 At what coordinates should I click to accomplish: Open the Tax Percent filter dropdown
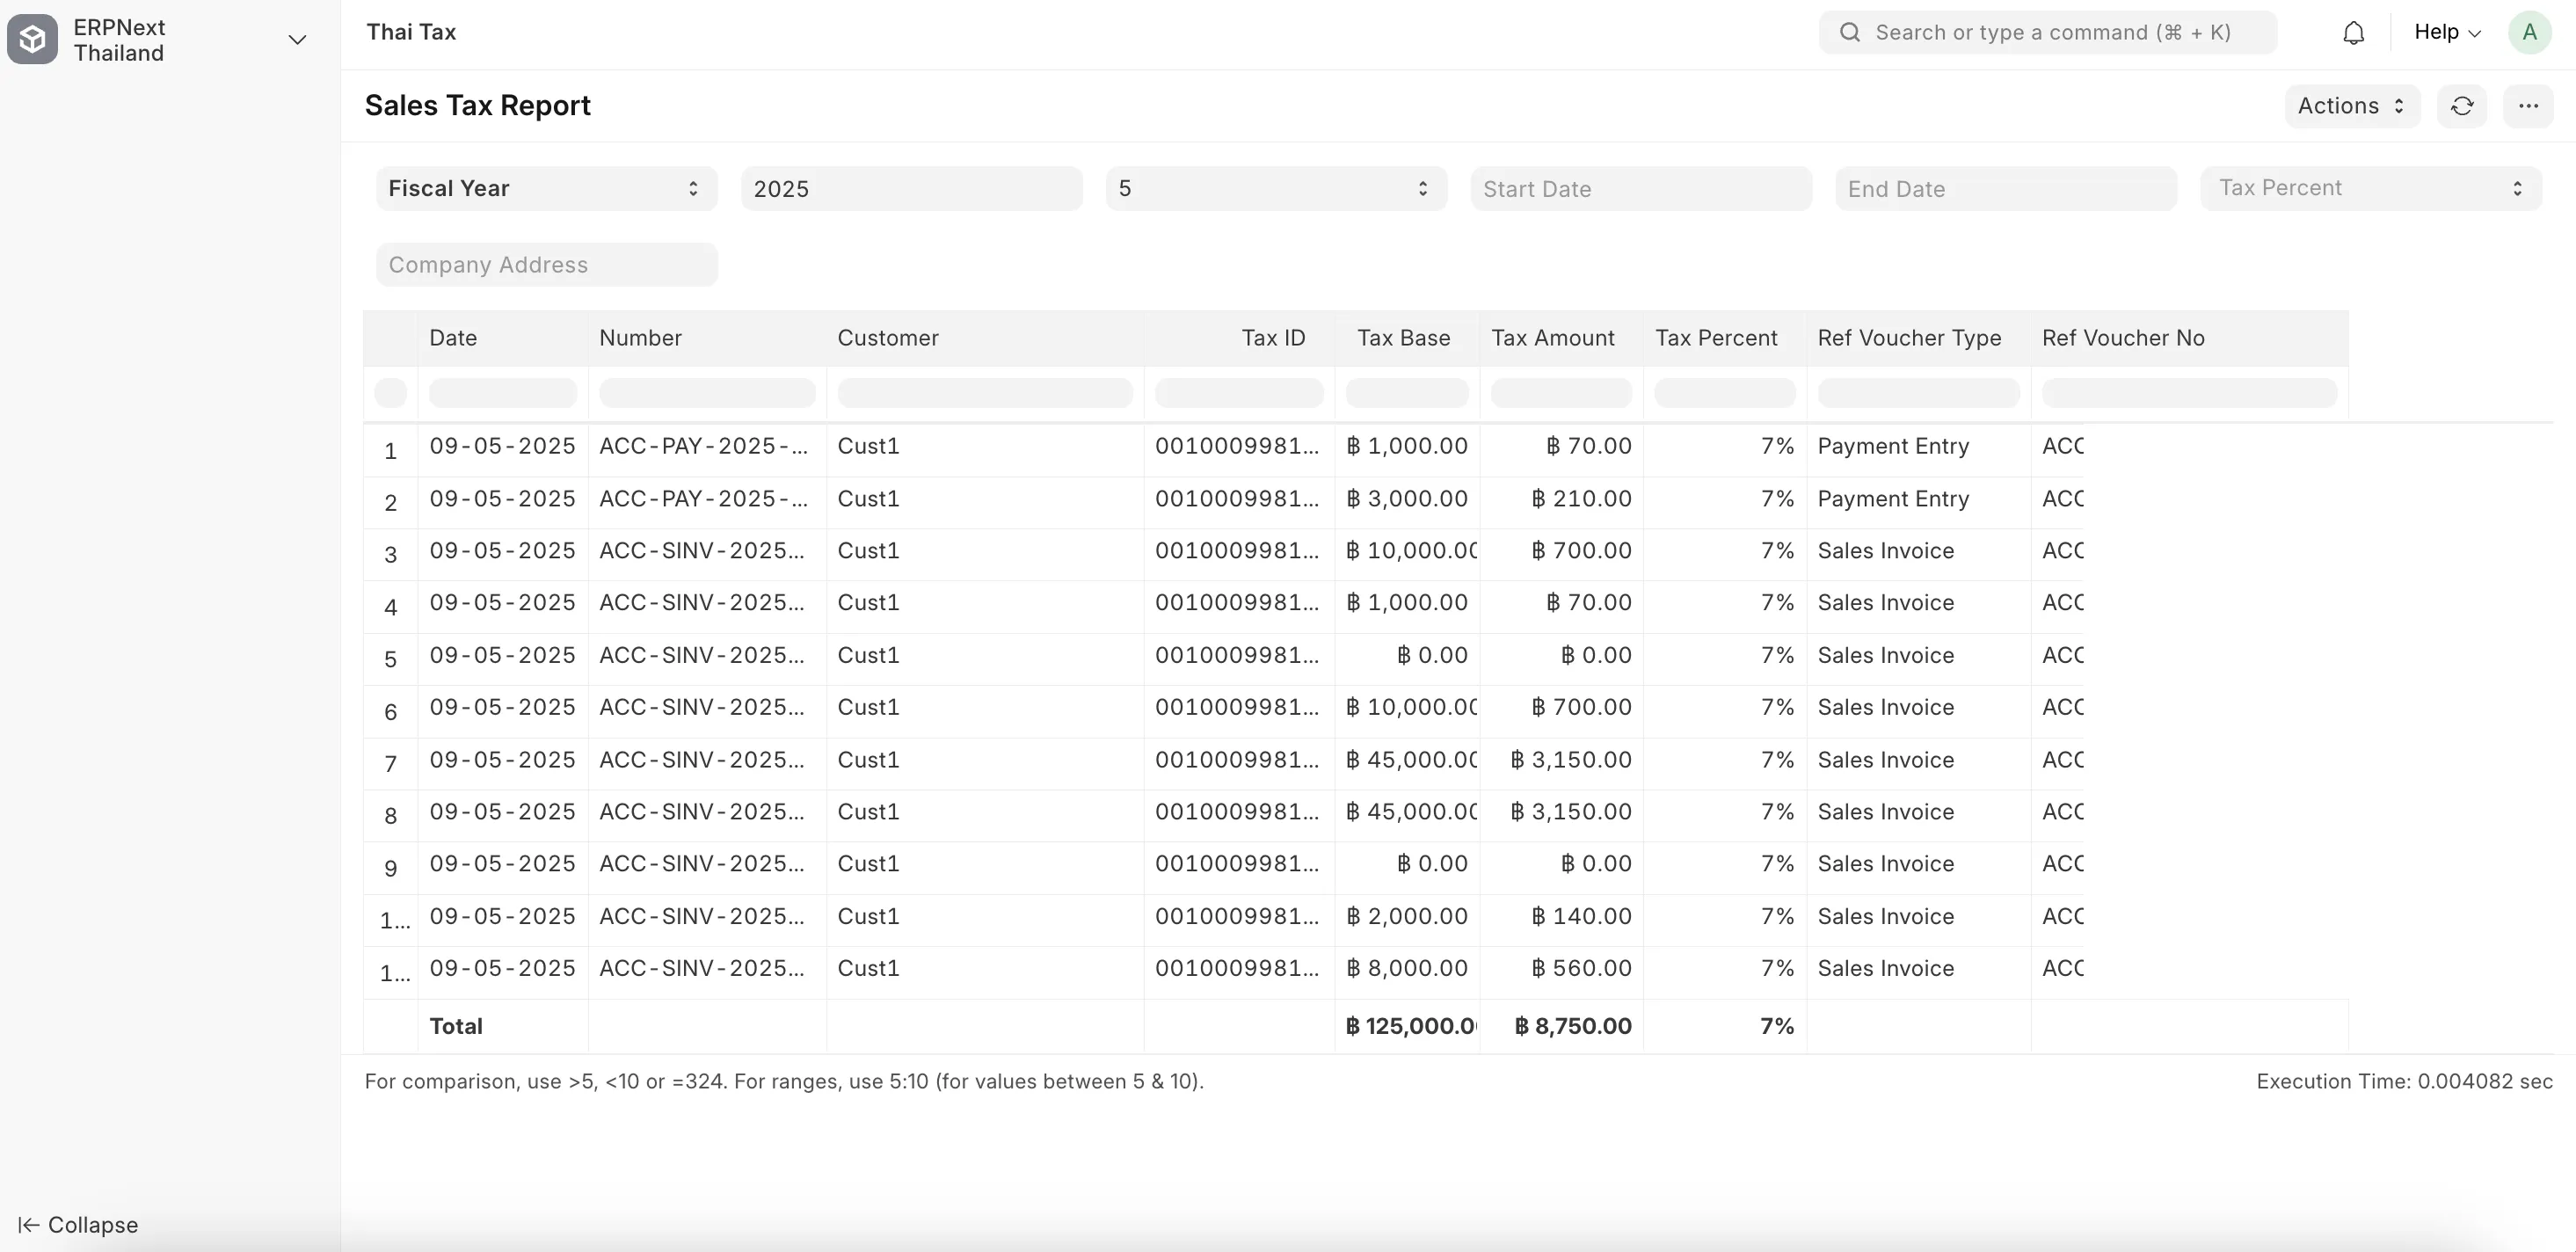coord(2370,189)
